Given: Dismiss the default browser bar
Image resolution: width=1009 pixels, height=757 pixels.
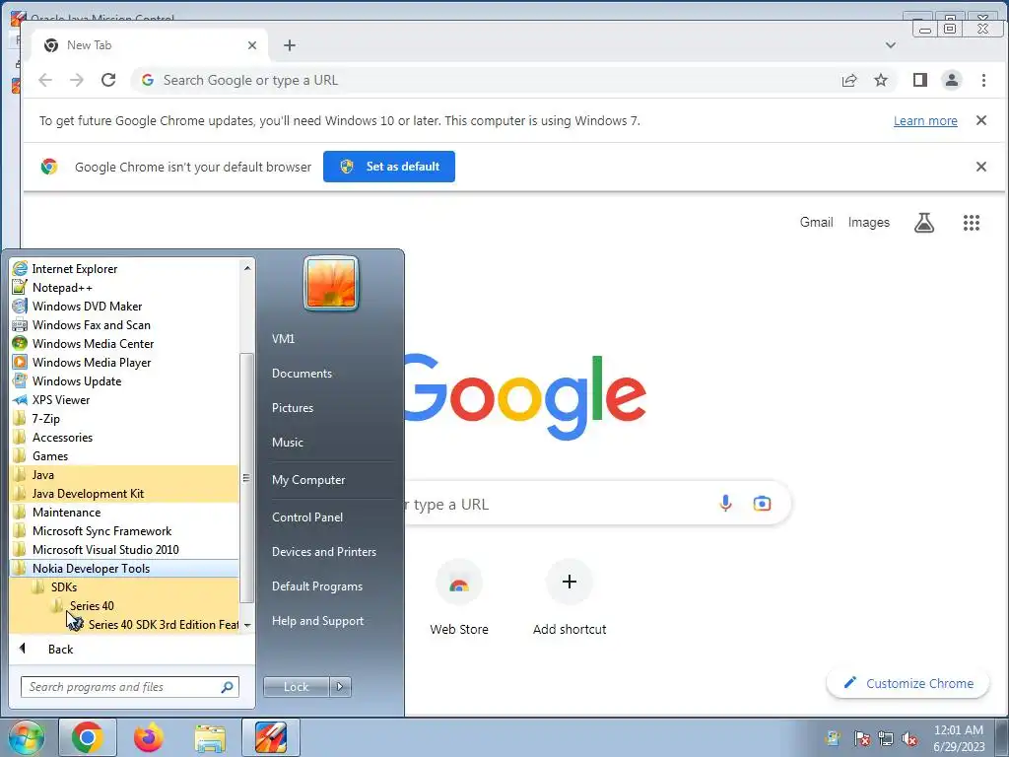Looking at the screenshot, I should 980,167.
